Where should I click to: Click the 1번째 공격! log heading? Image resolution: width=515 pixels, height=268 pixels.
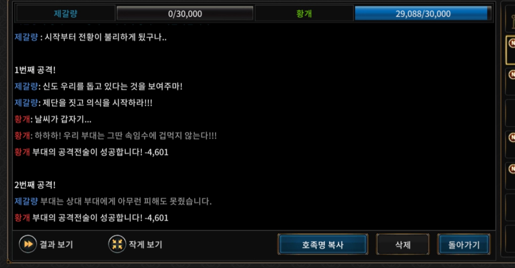tap(35, 70)
